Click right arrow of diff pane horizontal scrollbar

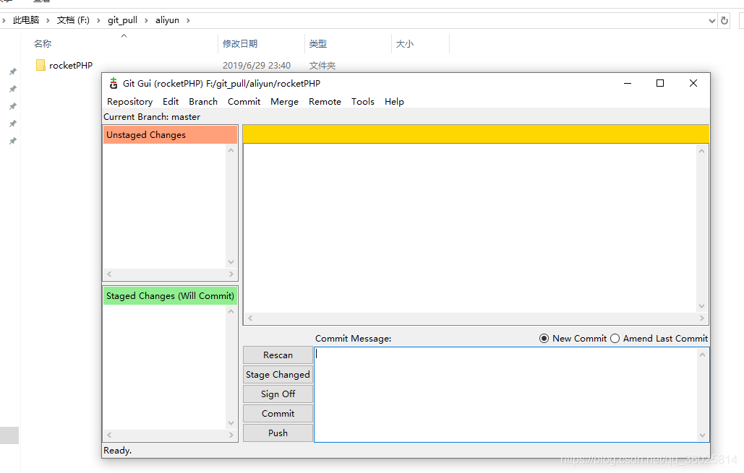[x=702, y=318]
